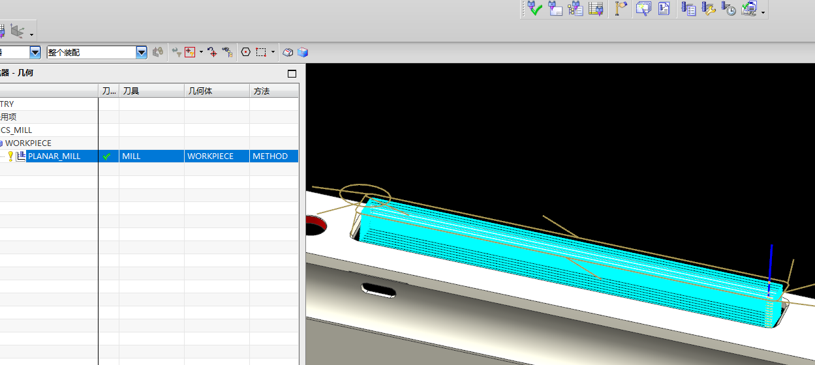Click the WORKPIECE cell in 几何体 column
The image size is (815, 365).
pos(217,156)
